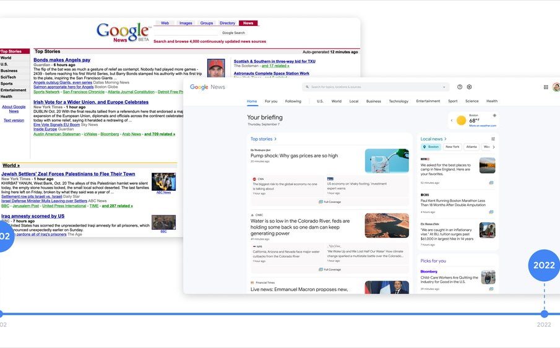The height and width of the screenshot is (348, 560).
Task: Open the Science tab
Action: (x=472, y=101)
